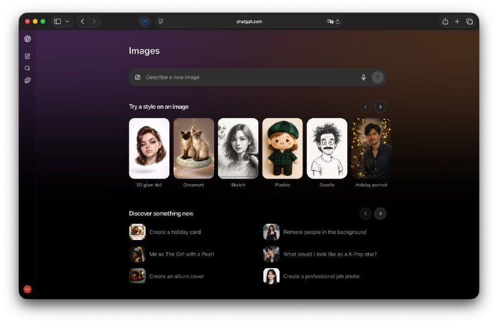The height and width of the screenshot is (324, 498).
Task: Select the Doodle style thumbnail
Action: click(x=327, y=148)
